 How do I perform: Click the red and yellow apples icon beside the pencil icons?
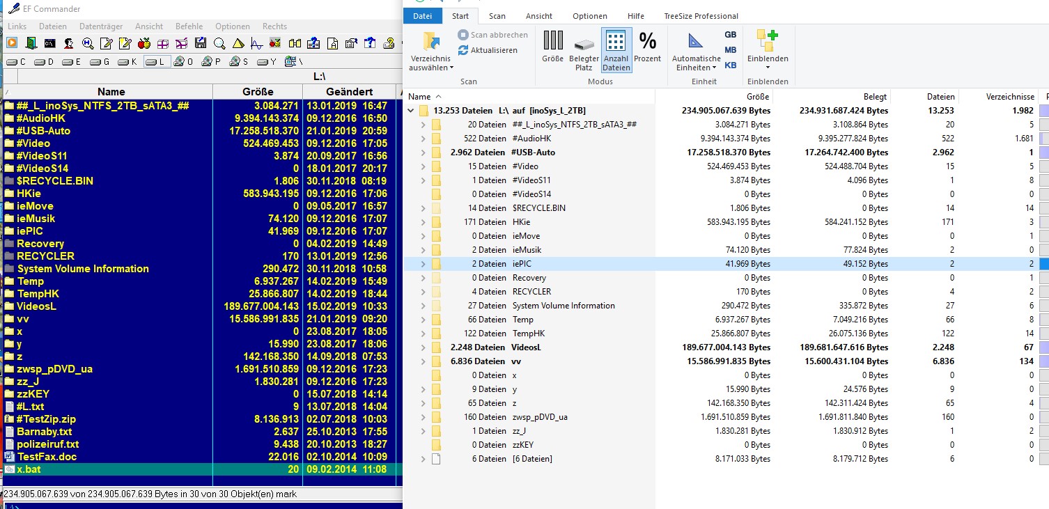coord(143,43)
